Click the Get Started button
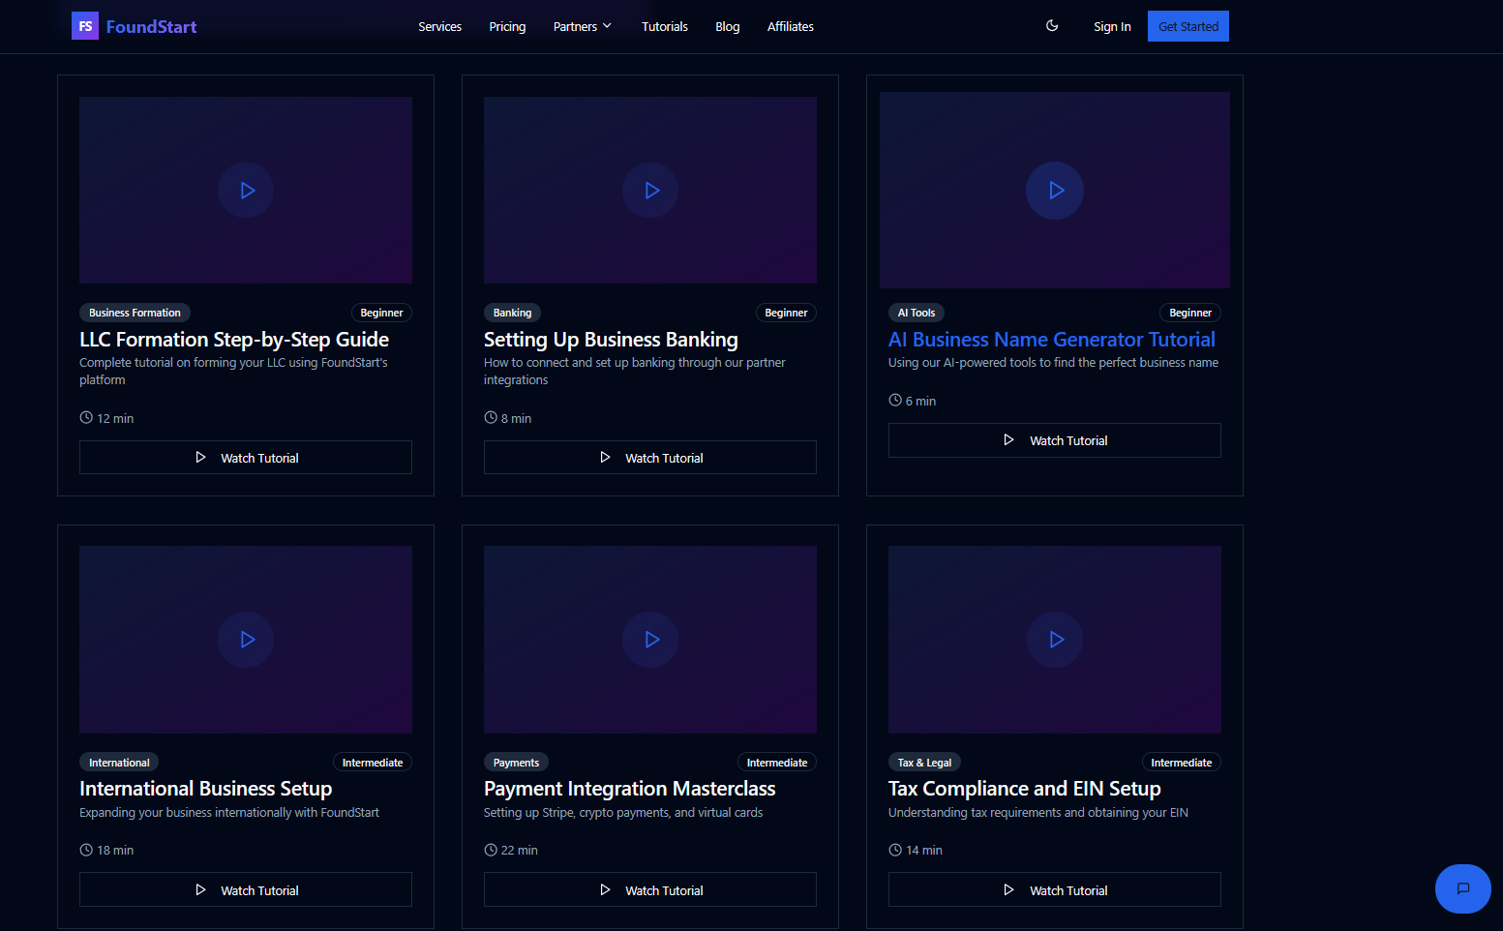The width and height of the screenshot is (1503, 931). 1188,26
